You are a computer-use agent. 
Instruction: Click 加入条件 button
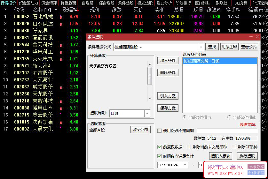tap(168, 61)
